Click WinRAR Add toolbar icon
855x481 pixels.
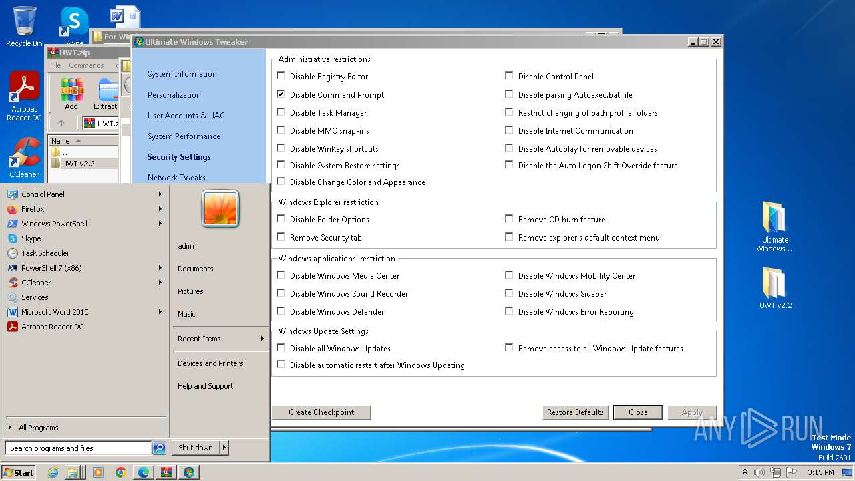tap(71, 94)
